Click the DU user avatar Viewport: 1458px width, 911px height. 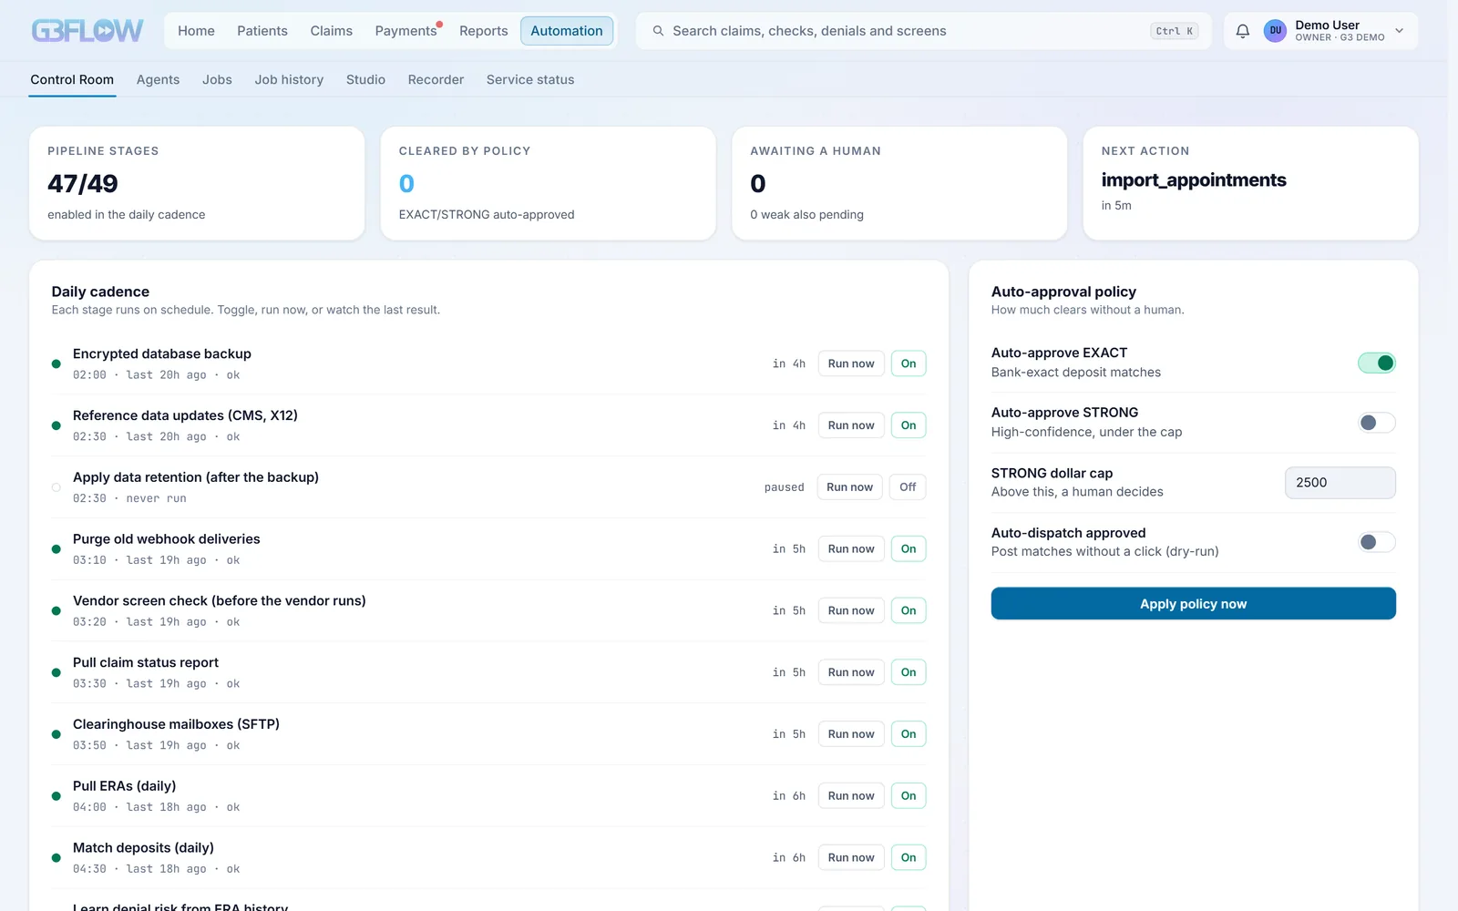[1275, 31]
